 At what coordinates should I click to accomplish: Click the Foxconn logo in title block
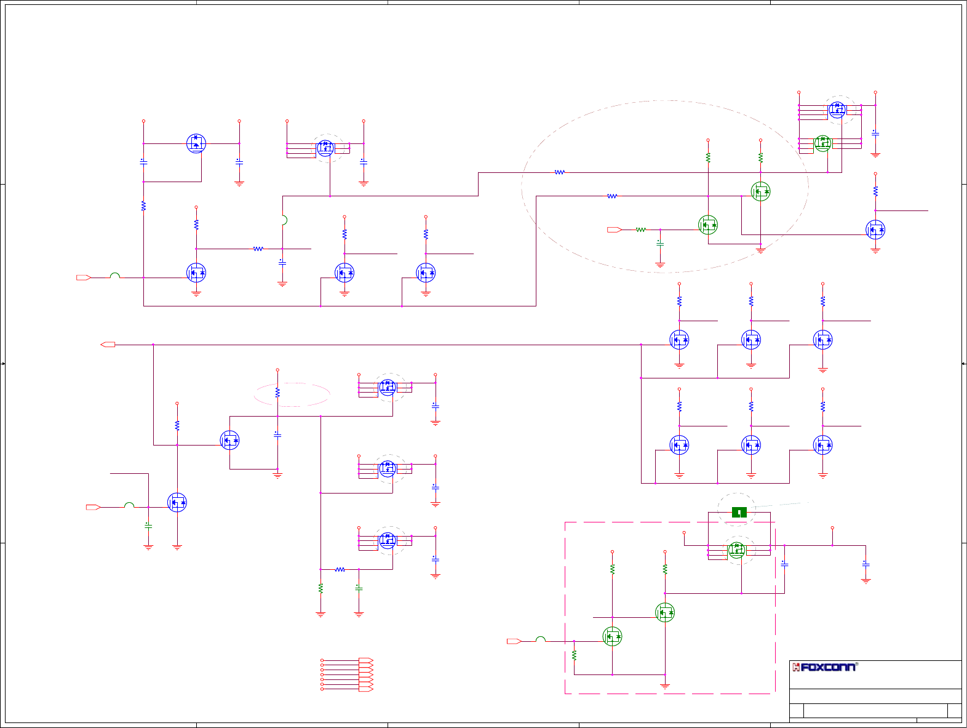(x=824, y=667)
